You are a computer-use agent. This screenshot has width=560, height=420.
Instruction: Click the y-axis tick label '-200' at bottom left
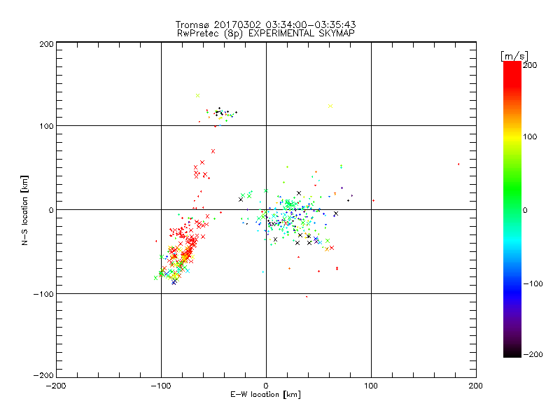click(43, 375)
